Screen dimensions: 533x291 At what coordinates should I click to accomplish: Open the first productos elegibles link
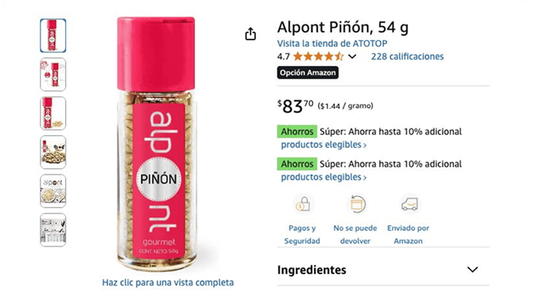pyautogui.click(x=323, y=144)
